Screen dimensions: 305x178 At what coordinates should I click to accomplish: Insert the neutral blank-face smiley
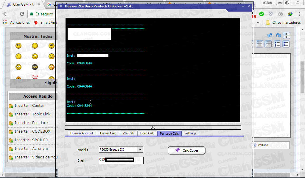coord(18,56)
